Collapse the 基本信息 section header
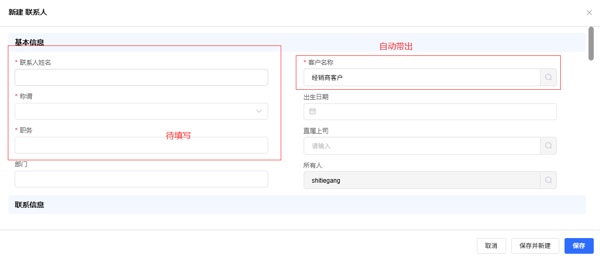600x260 pixels. [x=29, y=42]
